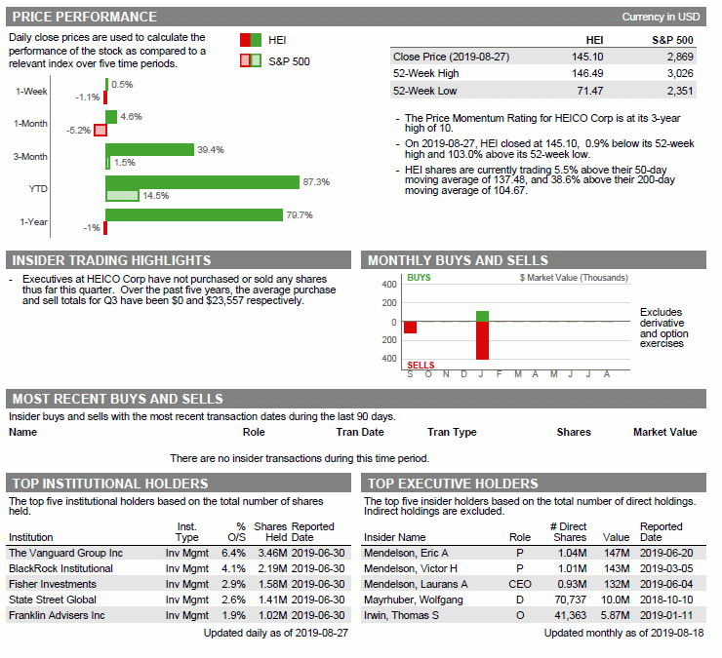Select the State Street Global row name
Screen dimensions: 722x658
53,600
